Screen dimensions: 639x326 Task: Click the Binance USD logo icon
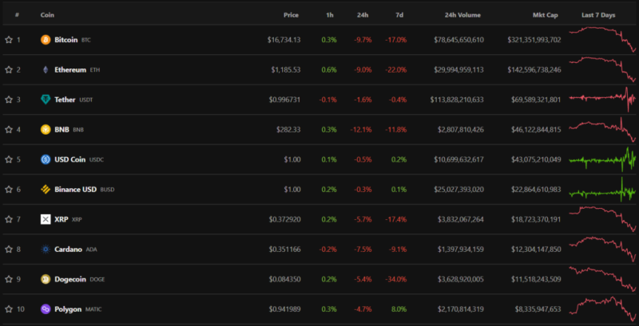pyautogui.click(x=46, y=190)
